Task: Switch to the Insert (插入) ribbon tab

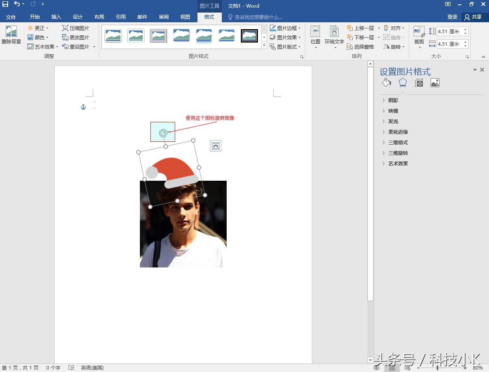Action: pos(56,17)
